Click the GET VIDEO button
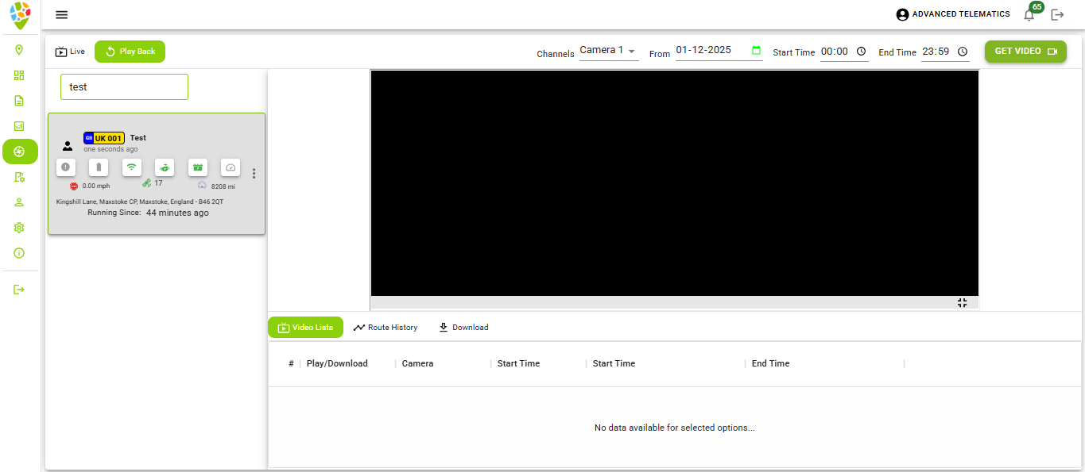The height and width of the screenshot is (472, 1085). [1025, 52]
